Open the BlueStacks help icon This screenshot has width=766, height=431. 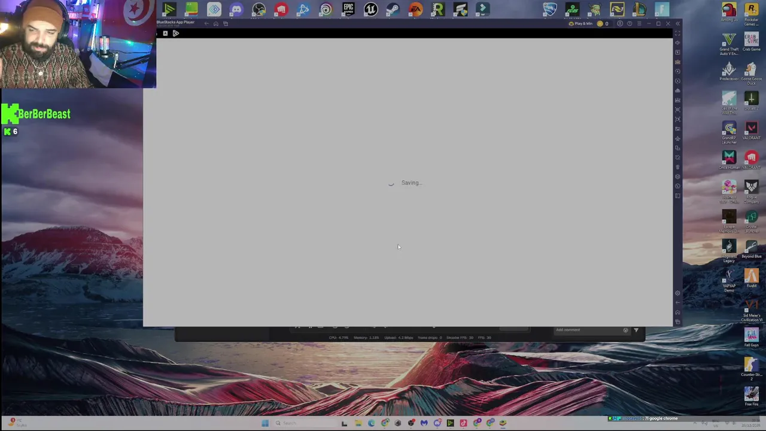click(x=630, y=23)
